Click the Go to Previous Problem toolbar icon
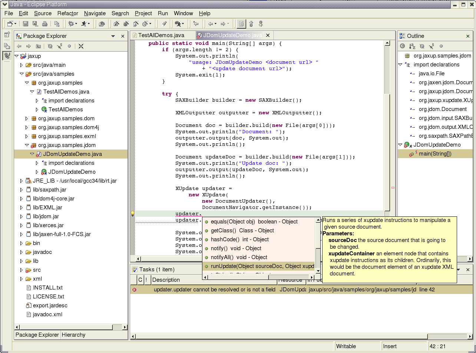Screen dimensions: 476x353 point(261,24)
